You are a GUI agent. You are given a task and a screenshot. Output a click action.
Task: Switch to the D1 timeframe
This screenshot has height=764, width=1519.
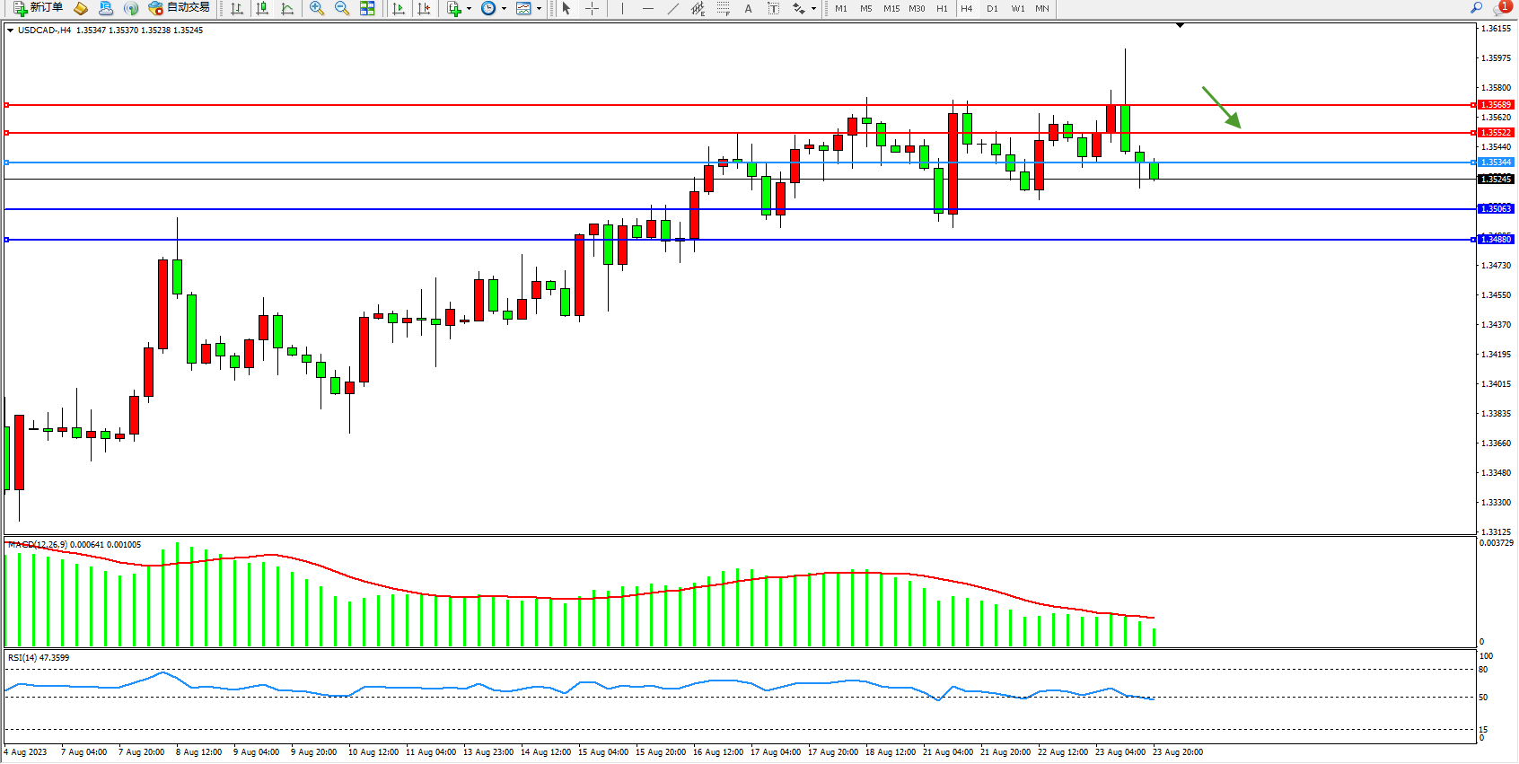point(992,8)
